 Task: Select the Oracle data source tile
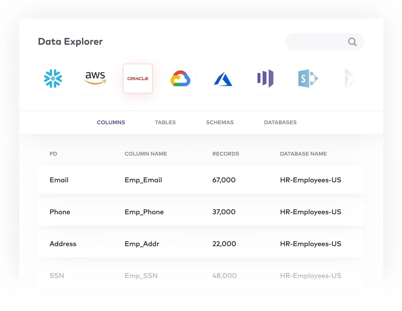[138, 78]
